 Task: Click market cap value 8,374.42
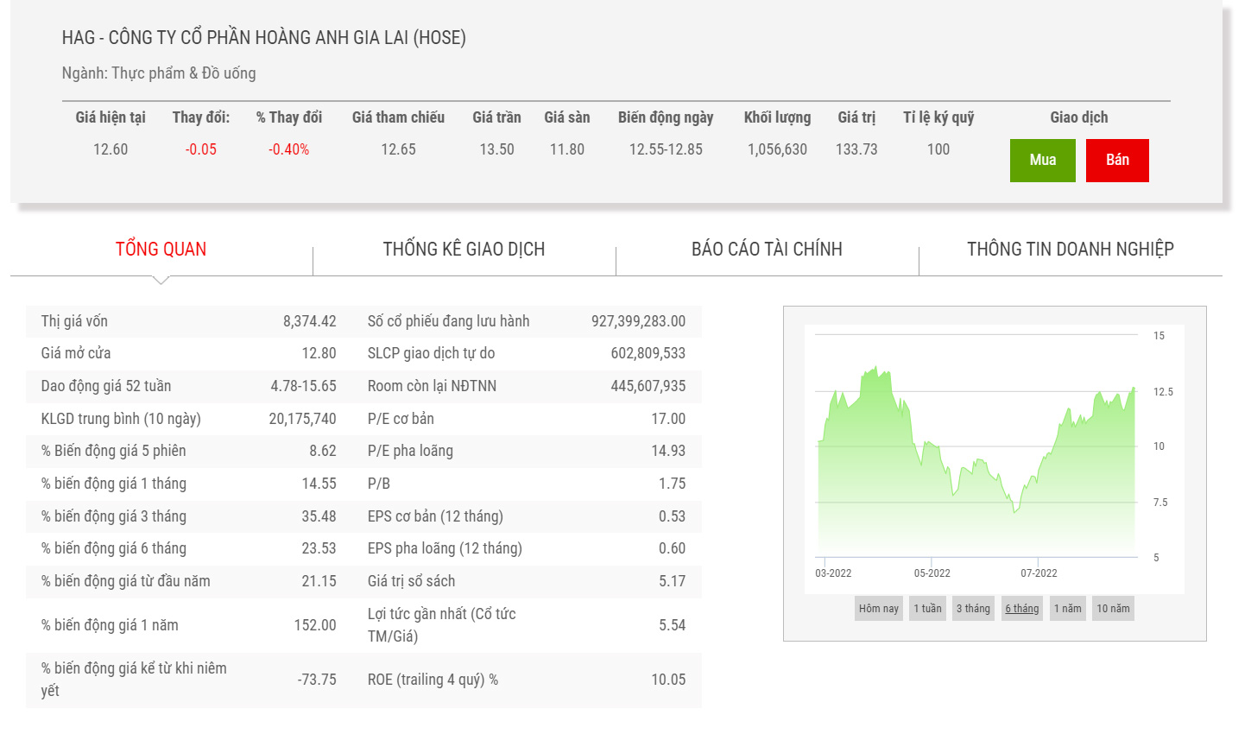pyautogui.click(x=310, y=321)
